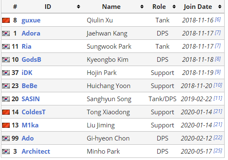The height and width of the screenshot is (160, 228).
Task: Open the Architect player page link
Action: point(36,152)
